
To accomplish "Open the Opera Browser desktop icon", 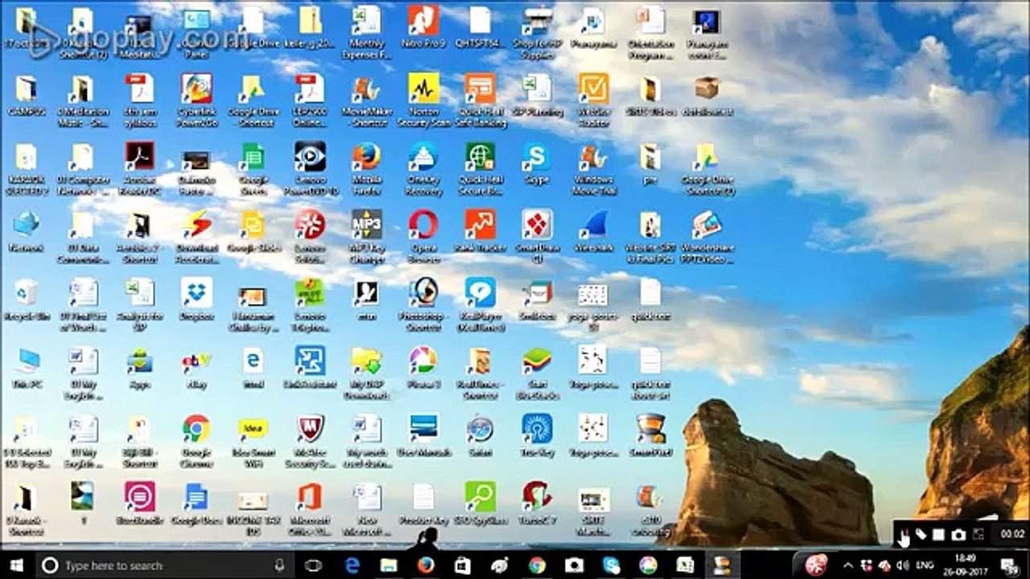I will [423, 236].
